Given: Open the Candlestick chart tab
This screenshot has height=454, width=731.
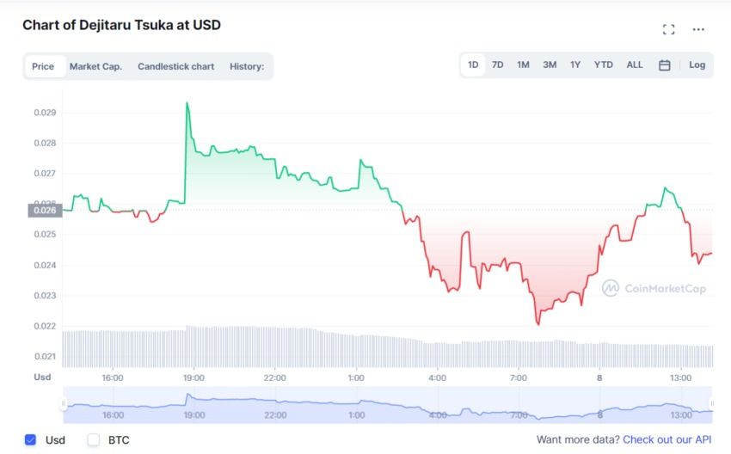Looking at the screenshot, I should [175, 66].
